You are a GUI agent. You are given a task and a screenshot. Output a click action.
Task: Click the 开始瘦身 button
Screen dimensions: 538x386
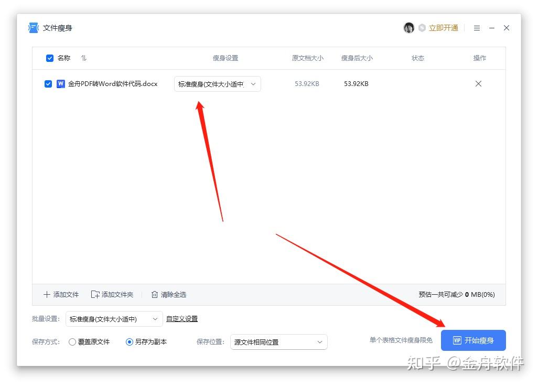(x=473, y=340)
